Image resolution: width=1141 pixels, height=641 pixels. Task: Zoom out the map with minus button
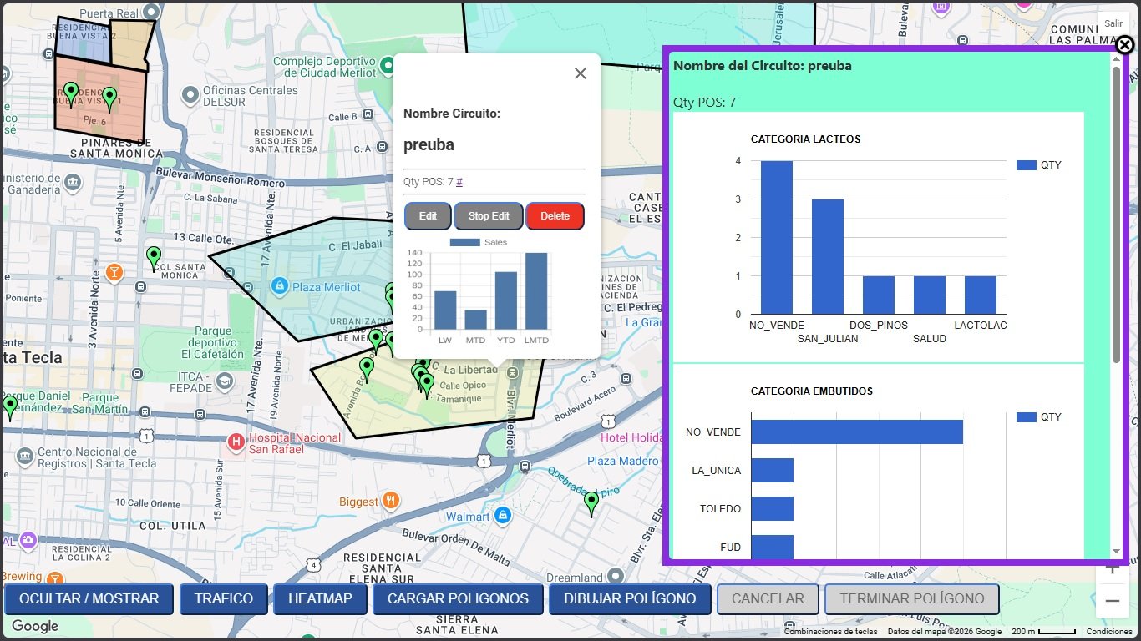1112,601
